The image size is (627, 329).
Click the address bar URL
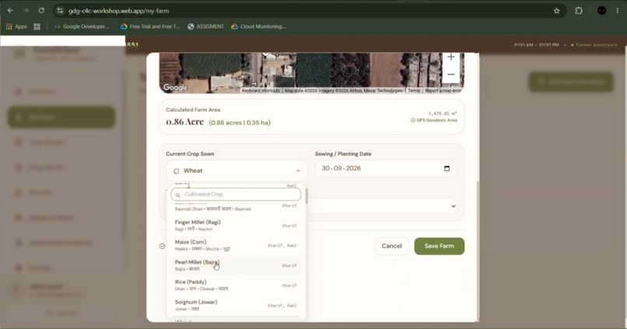tap(119, 11)
